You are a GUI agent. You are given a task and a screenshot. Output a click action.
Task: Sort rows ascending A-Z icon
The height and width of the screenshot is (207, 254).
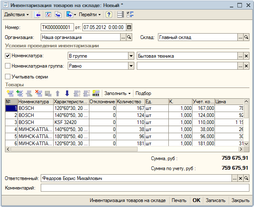pos(77,93)
